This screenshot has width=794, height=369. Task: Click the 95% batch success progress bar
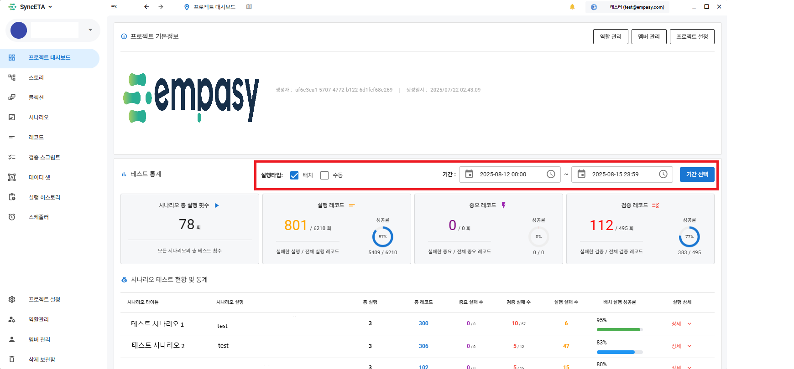[619, 329]
